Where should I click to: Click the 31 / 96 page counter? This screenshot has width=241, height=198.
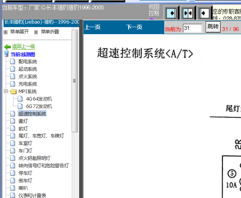point(230,29)
